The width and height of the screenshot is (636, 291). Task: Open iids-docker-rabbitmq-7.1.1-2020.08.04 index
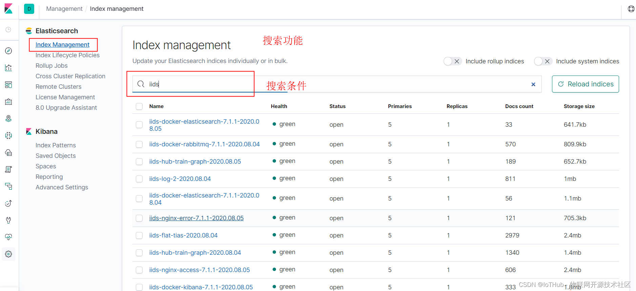coord(204,144)
